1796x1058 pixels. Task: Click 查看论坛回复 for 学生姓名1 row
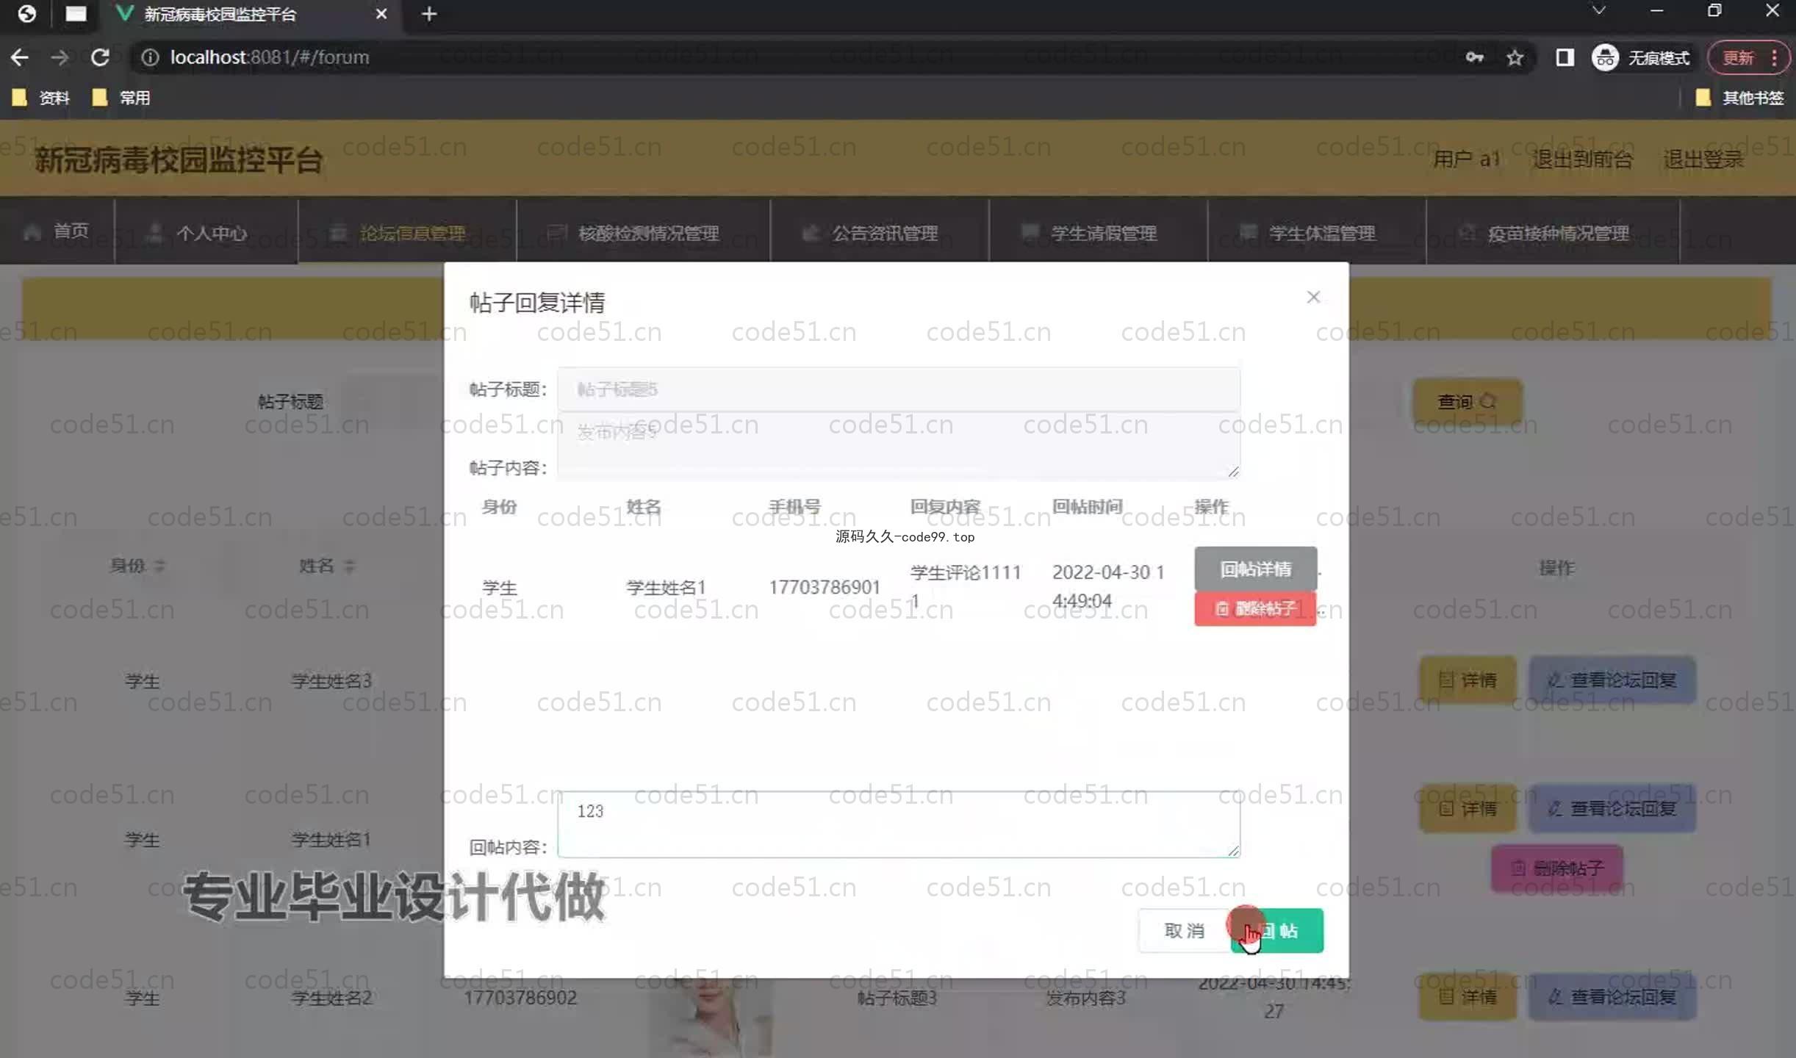[1612, 808]
